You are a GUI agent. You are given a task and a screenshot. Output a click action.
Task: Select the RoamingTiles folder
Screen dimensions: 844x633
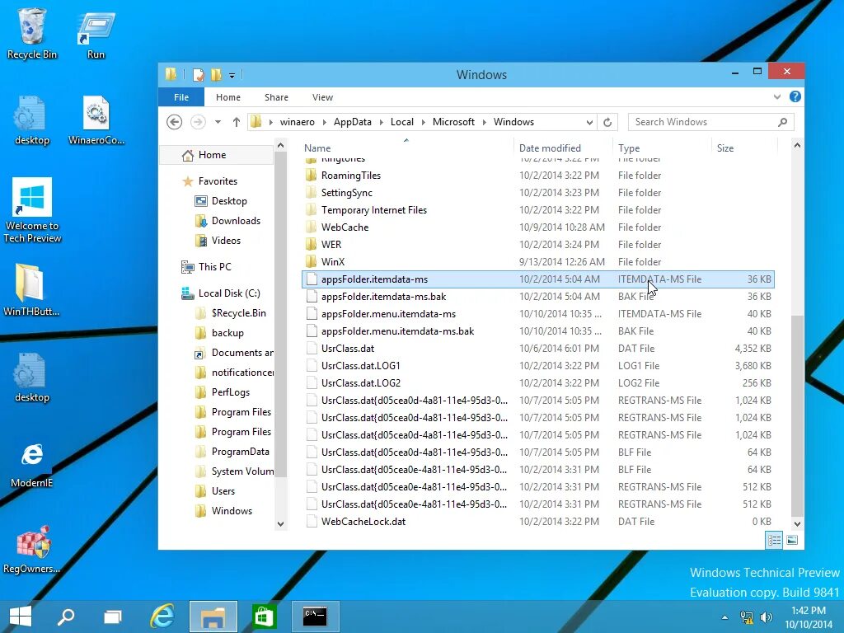click(350, 176)
